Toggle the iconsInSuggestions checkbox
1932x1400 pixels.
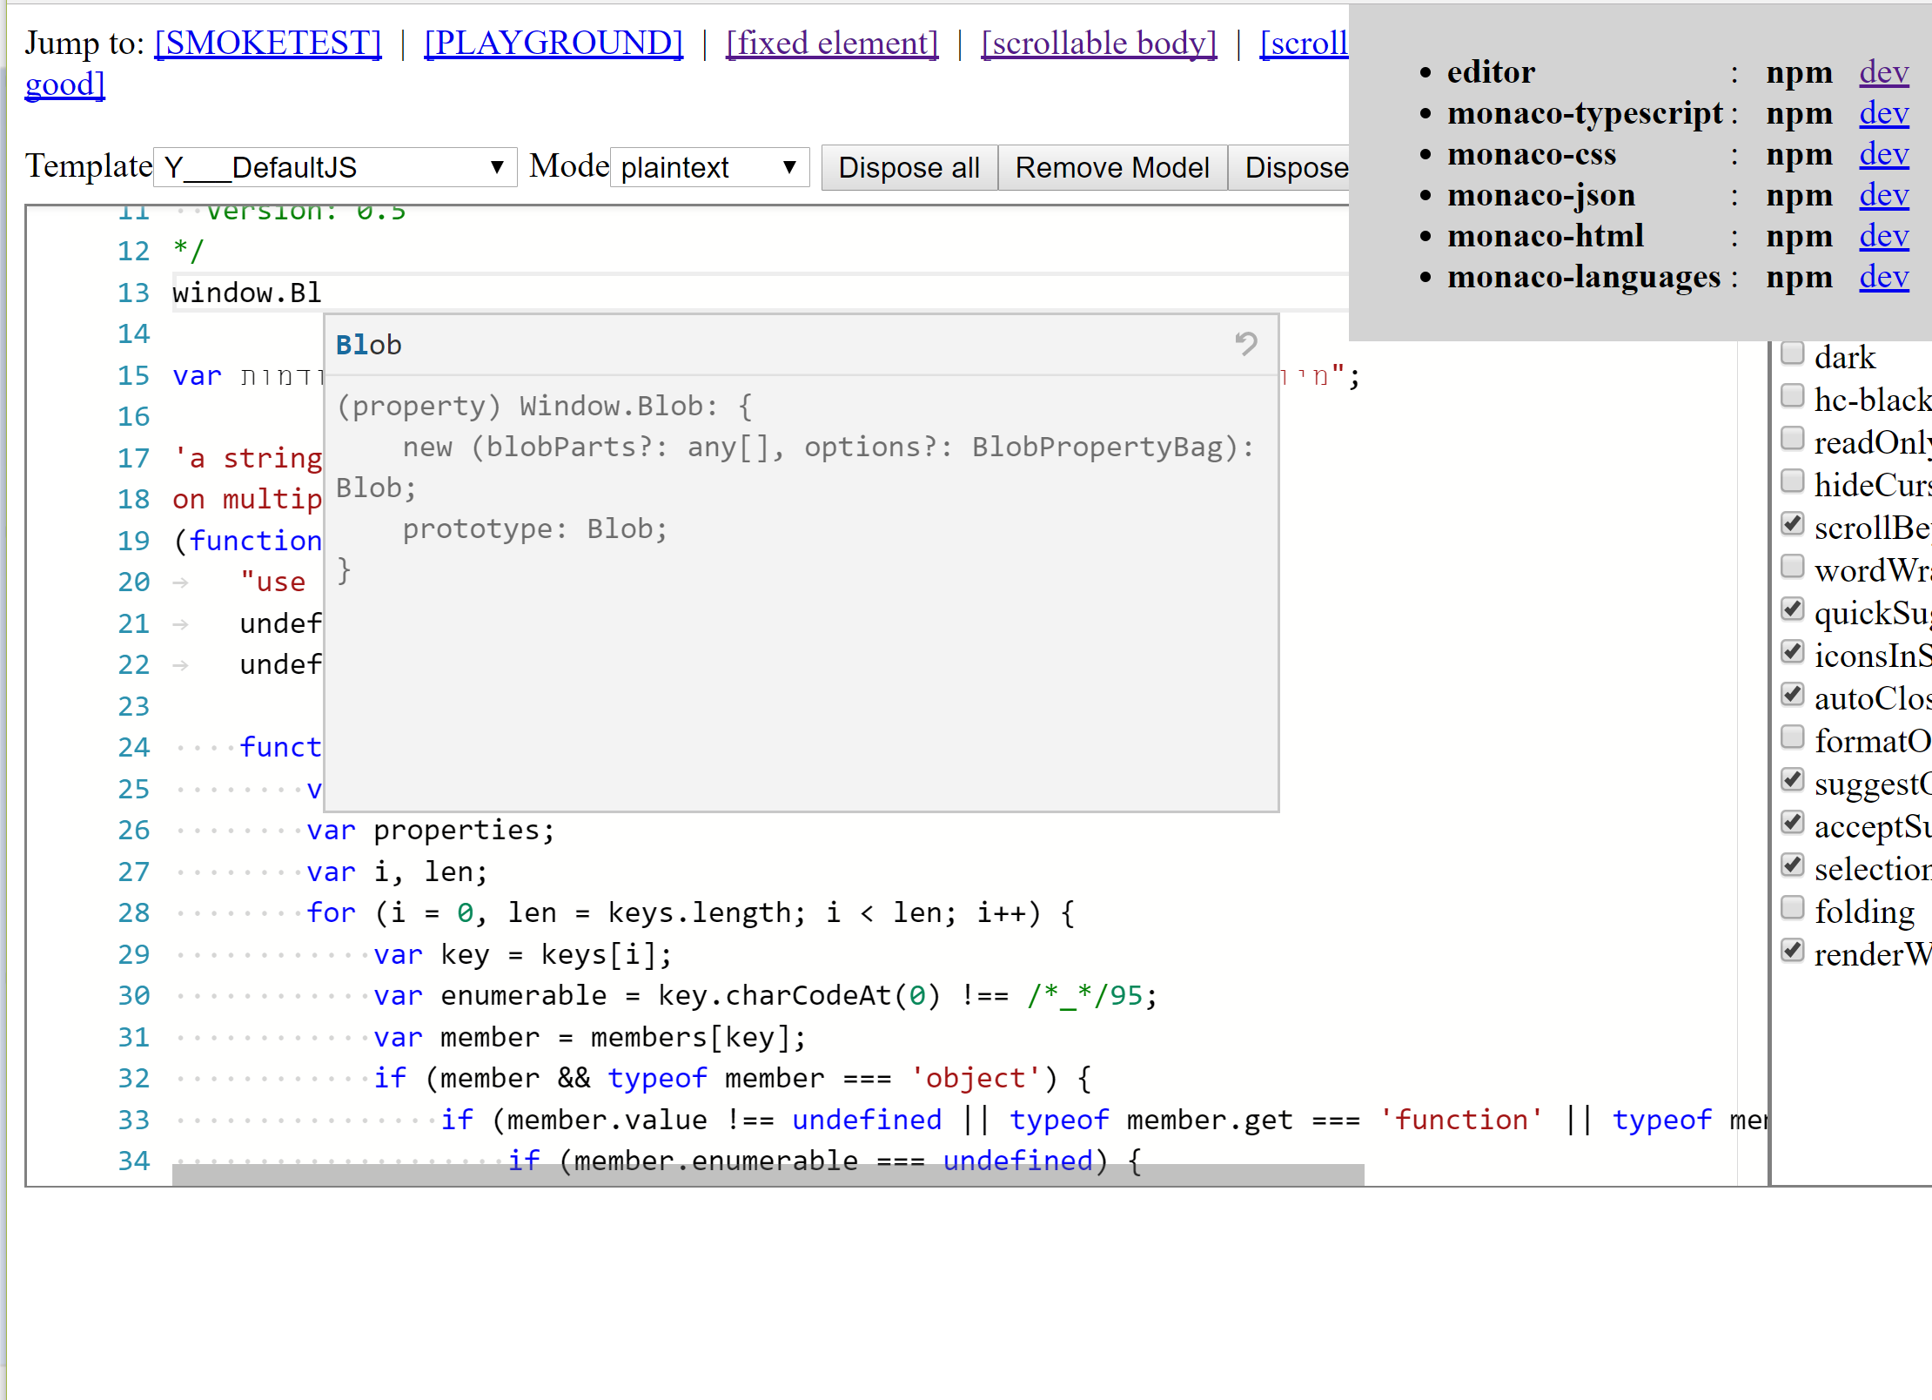coord(1792,652)
